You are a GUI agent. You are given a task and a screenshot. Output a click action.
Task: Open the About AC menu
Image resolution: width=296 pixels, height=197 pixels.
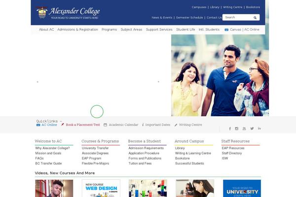[46, 30]
